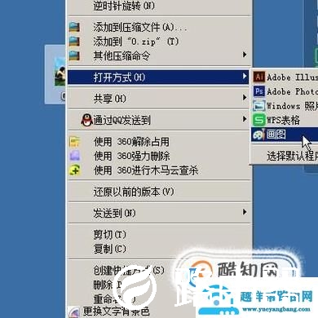Select 打开方式(H) menu item
Screen dimensions: 318x318
tap(158, 77)
